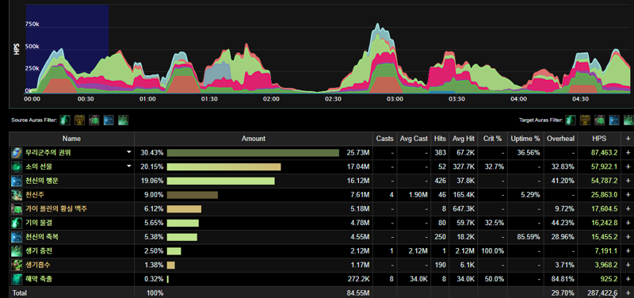
Task: Click the spell icon beside 무리군주의 권위
Action: [x=17, y=153]
